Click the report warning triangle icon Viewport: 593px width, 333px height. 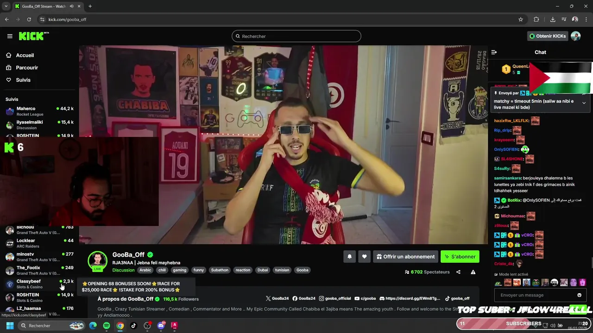click(473, 272)
